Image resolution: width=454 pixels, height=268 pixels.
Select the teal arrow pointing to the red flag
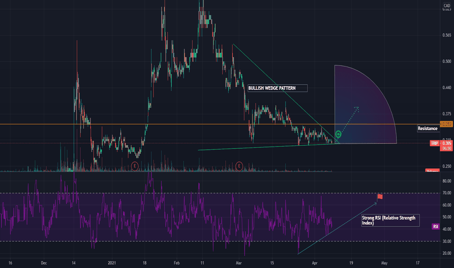pyautogui.click(x=337, y=229)
